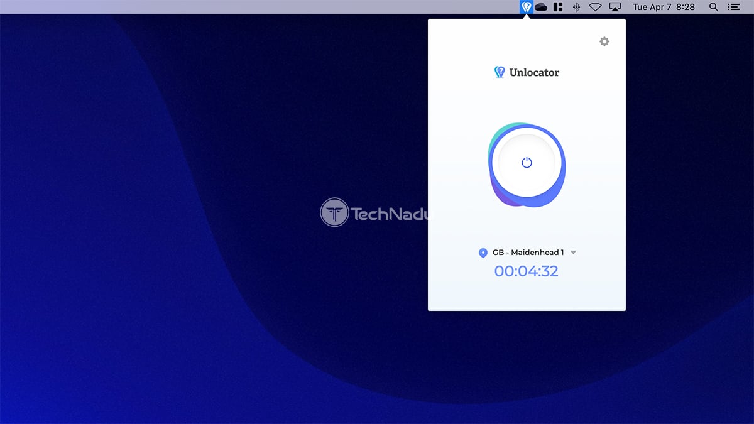Open the AirPlay display menu
This screenshot has height=424, width=754.
click(x=615, y=7)
